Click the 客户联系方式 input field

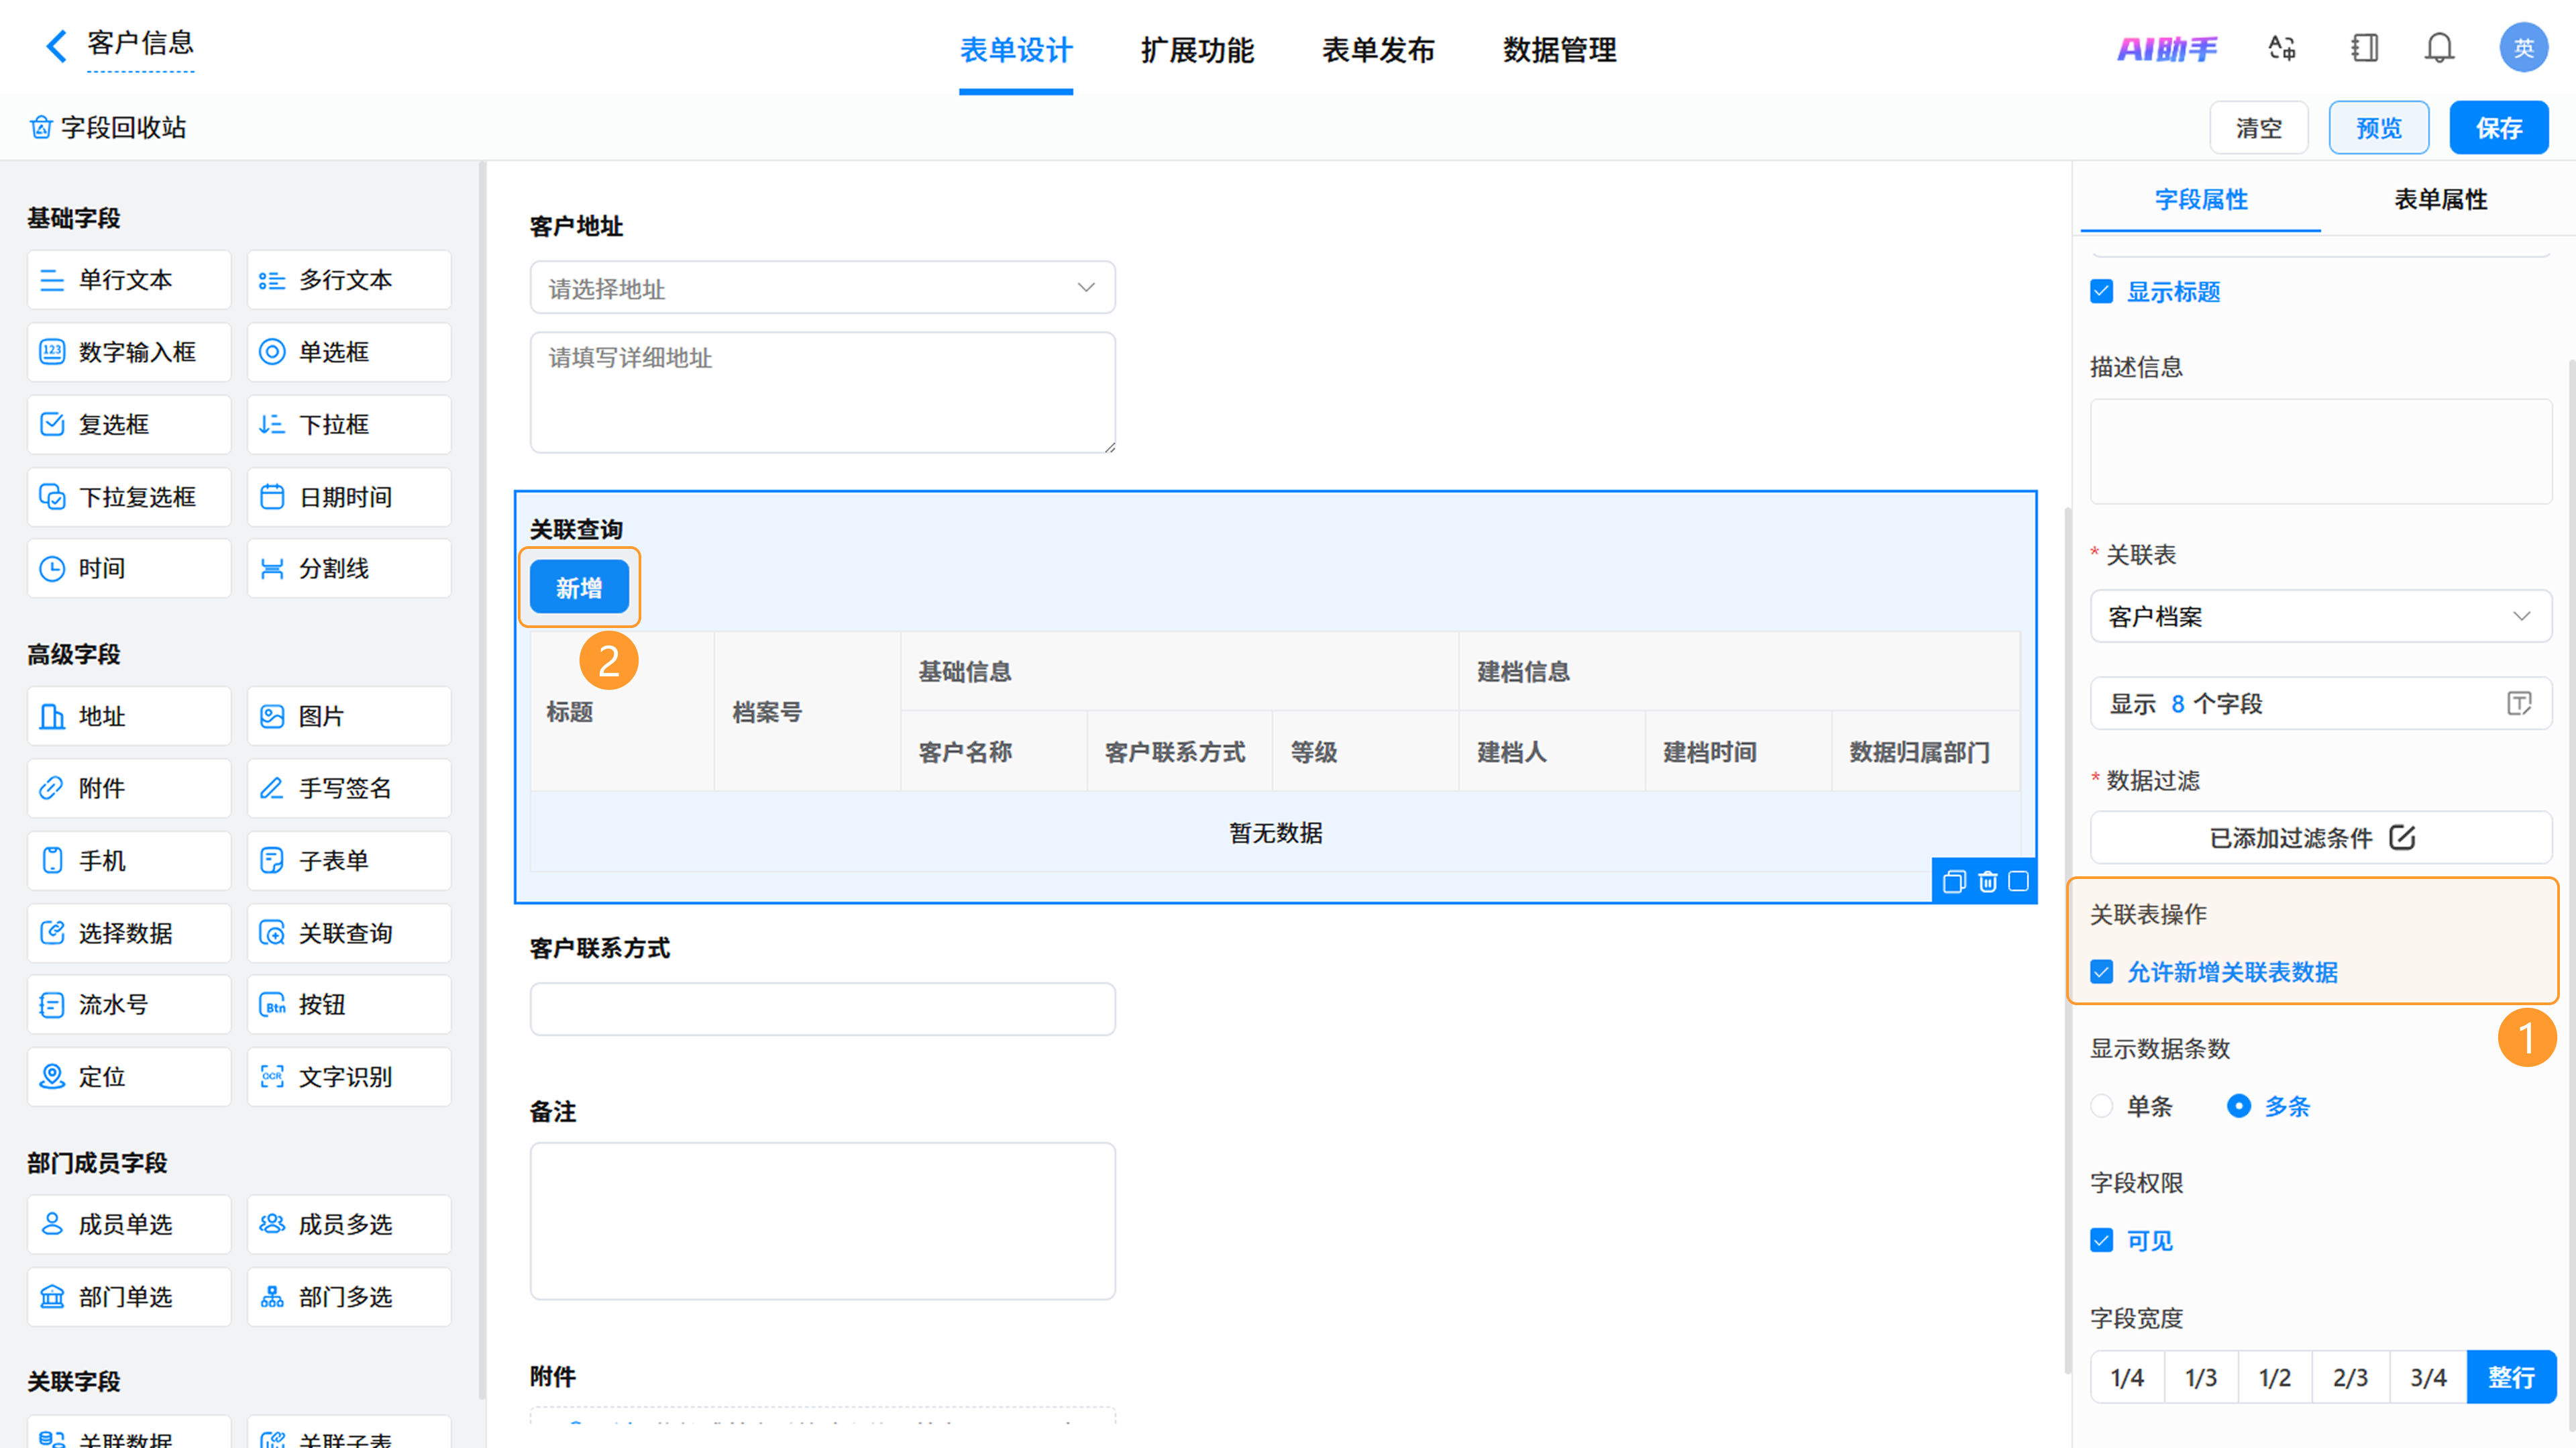[x=822, y=1009]
